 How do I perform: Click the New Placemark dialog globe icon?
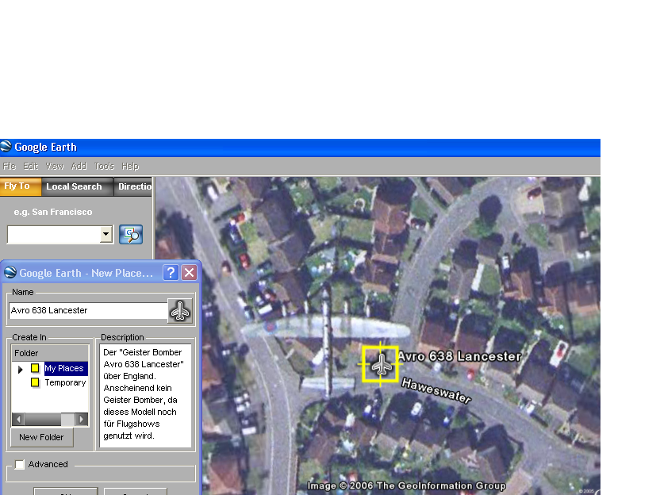pos(10,273)
